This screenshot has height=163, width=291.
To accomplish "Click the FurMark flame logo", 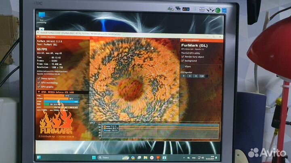I will [x=56, y=122].
